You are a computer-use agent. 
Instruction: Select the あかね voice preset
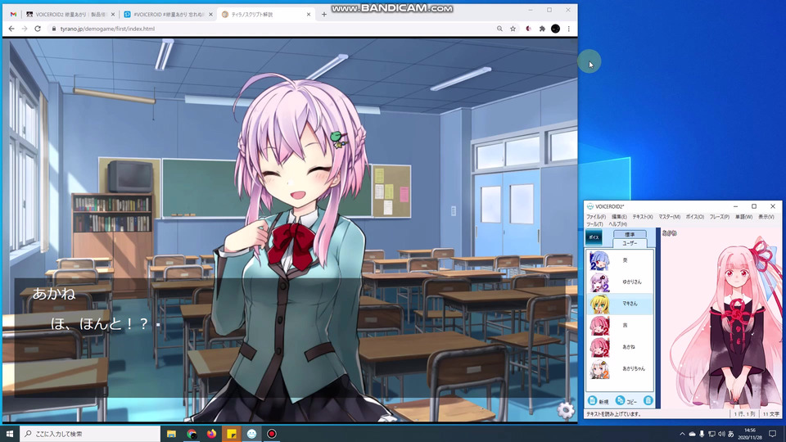(620, 347)
